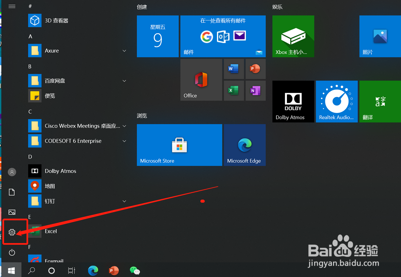Open the calendar tile showing 星期五 9

point(158,36)
